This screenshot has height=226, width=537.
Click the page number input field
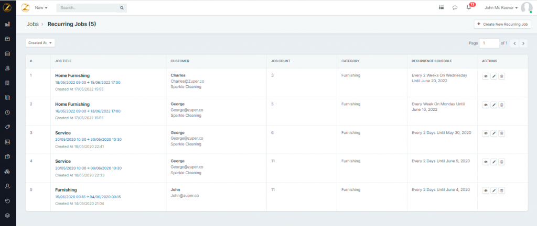489,43
